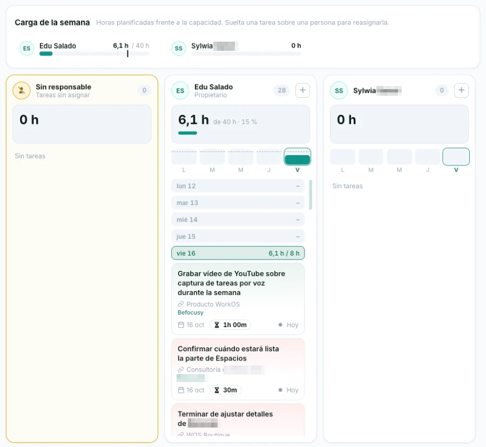This screenshot has width=486, height=447.
Task: Click the 16 oct date on YouTube task
Action: 195,325
